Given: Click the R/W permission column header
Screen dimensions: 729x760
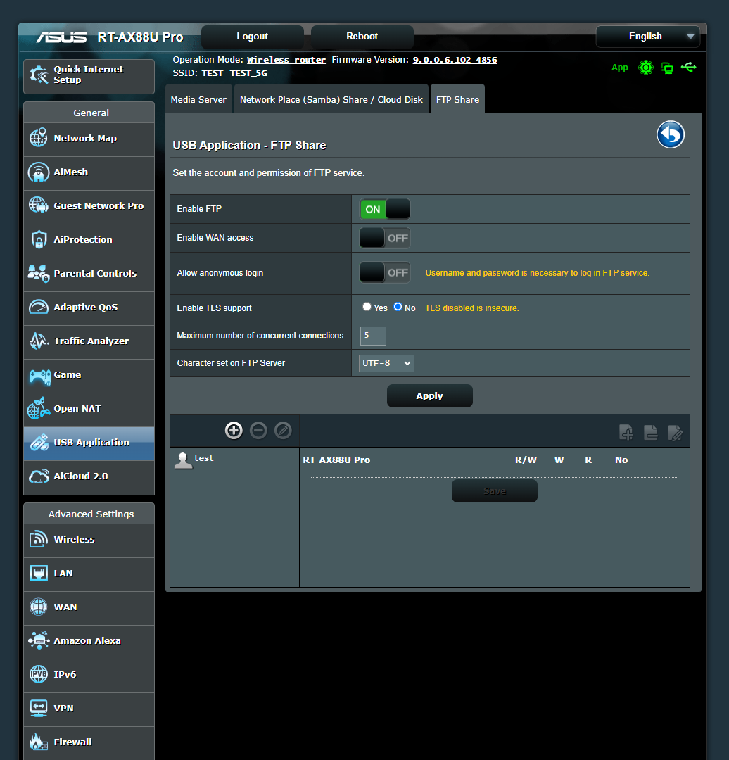Looking at the screenshot, I should (x=526, y=460).
